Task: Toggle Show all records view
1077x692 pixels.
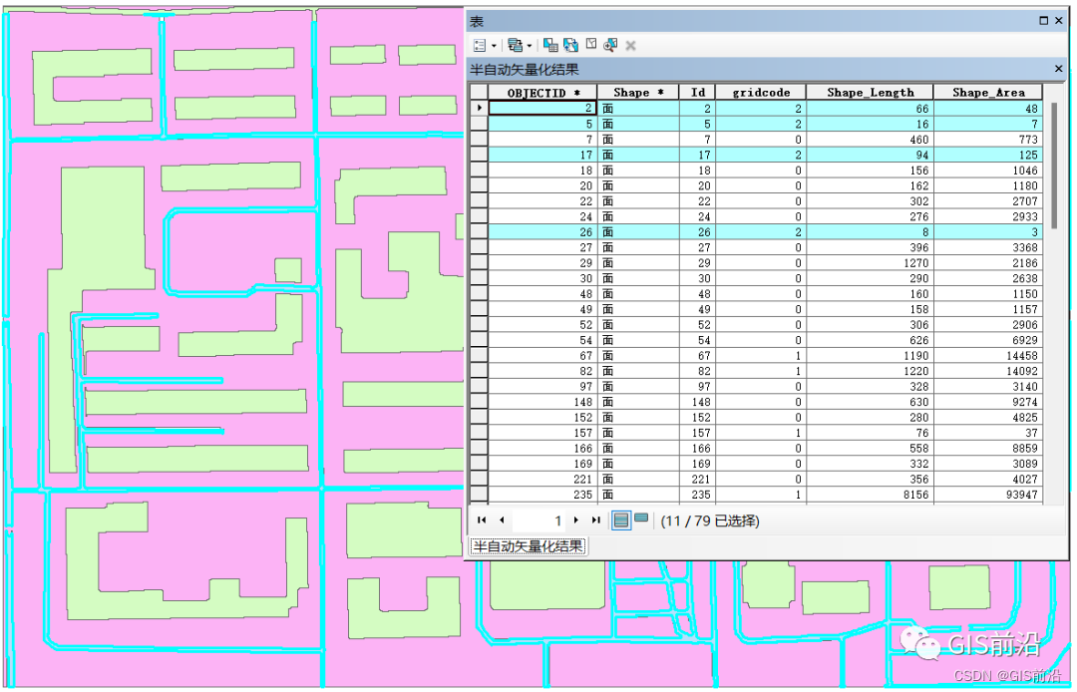Action: click(621, 520)
